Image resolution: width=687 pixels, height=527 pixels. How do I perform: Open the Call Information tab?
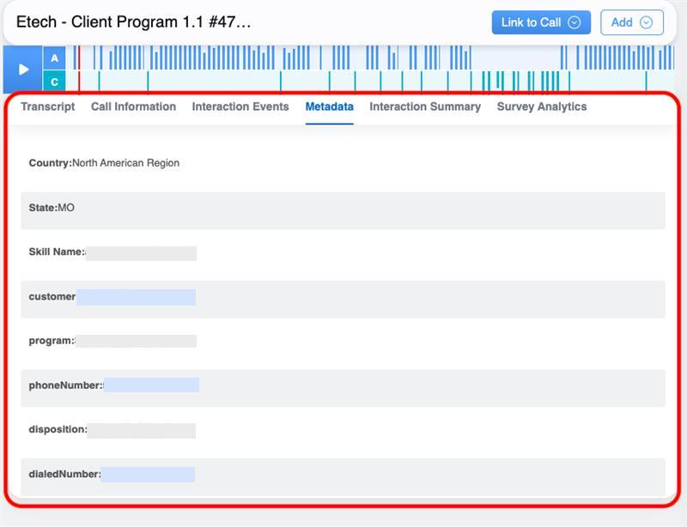tap(133, 106)
